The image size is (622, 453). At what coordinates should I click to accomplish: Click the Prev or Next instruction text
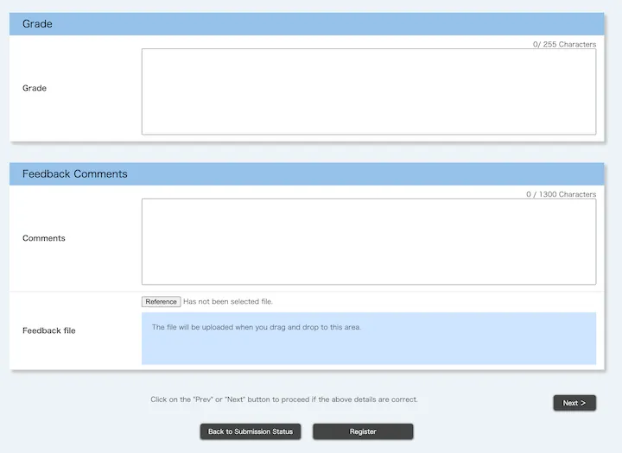(x=284, y=400)
